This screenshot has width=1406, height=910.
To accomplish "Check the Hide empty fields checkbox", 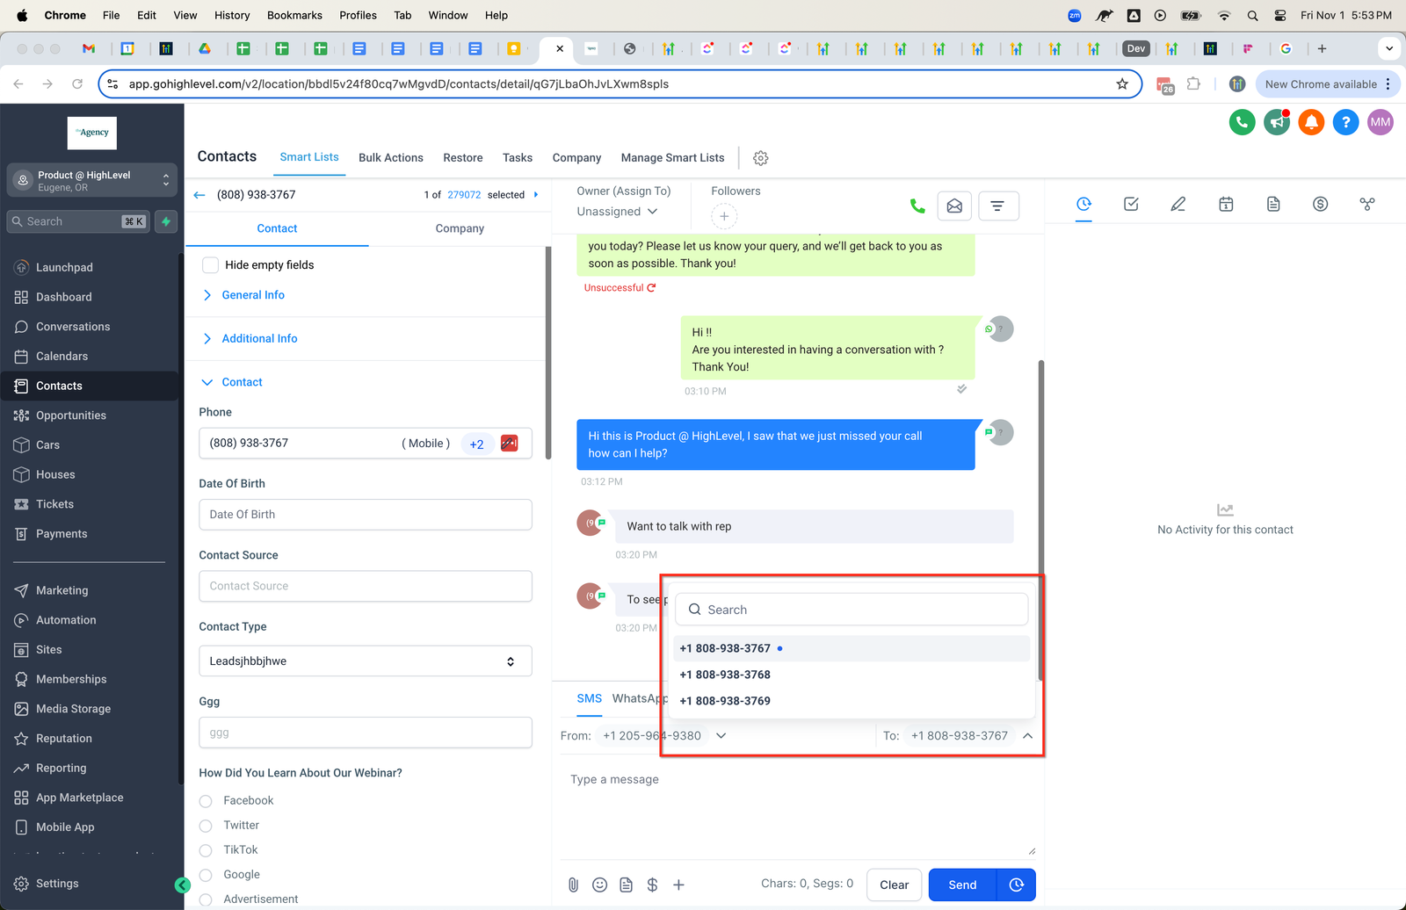I will tap(211, 265).
